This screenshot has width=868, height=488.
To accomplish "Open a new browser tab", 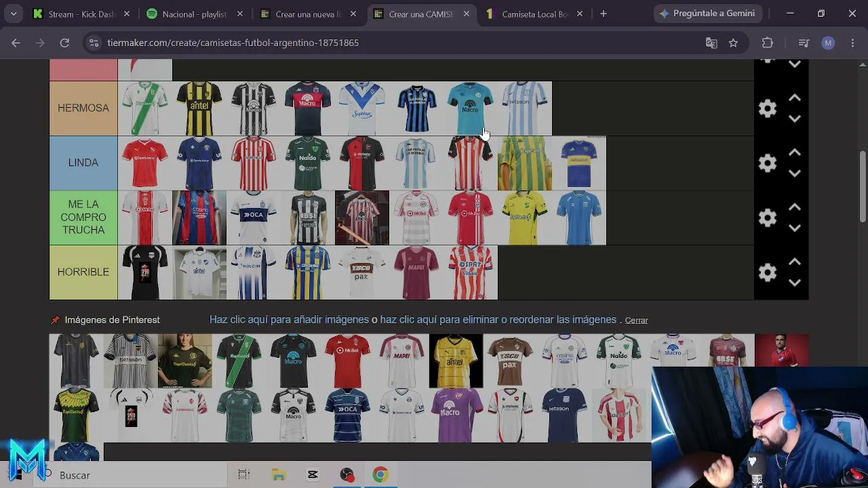I will (604, 14).
